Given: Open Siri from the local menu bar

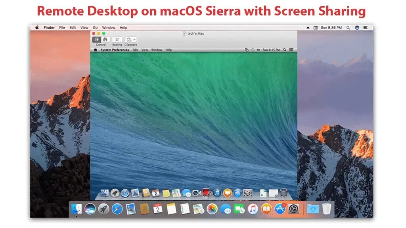Looking at the screenshot, I should 357,28.
